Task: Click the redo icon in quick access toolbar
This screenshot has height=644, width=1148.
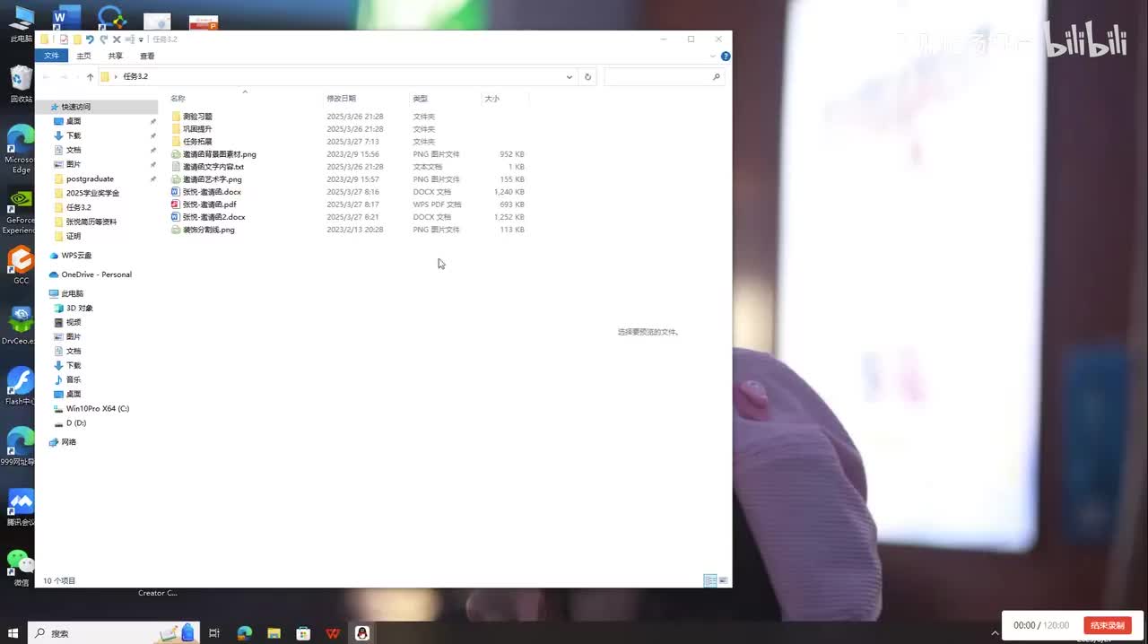Action: coord(103,39)
